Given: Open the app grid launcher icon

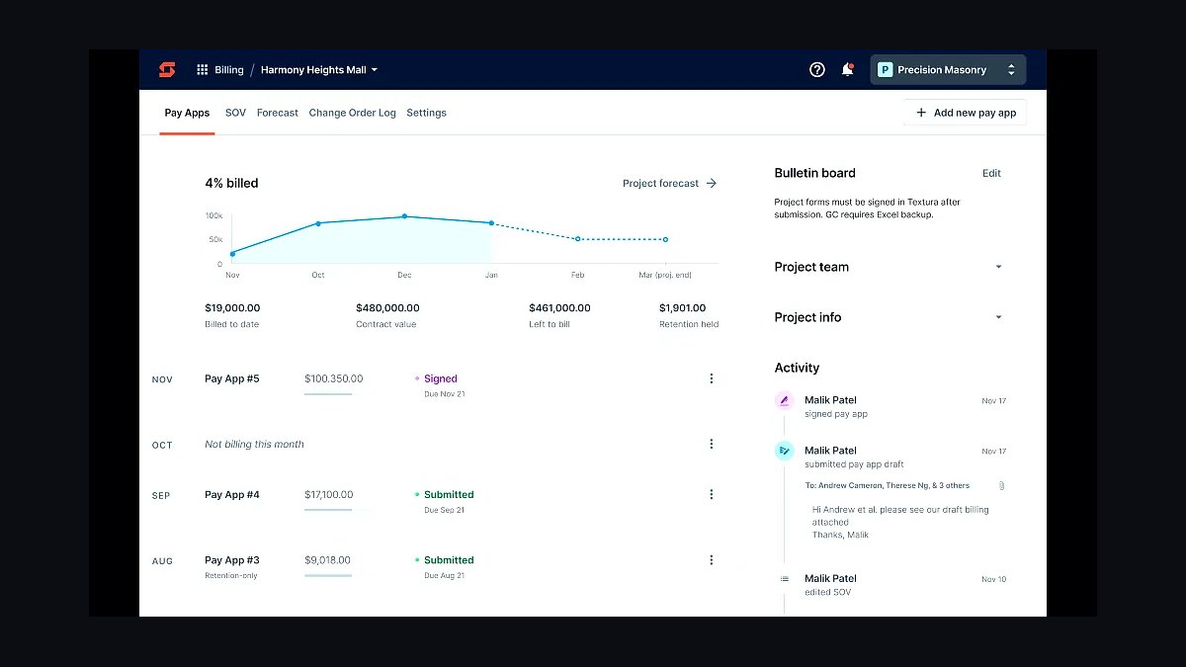Looking at the screenshot, I should tap(203, 70).
